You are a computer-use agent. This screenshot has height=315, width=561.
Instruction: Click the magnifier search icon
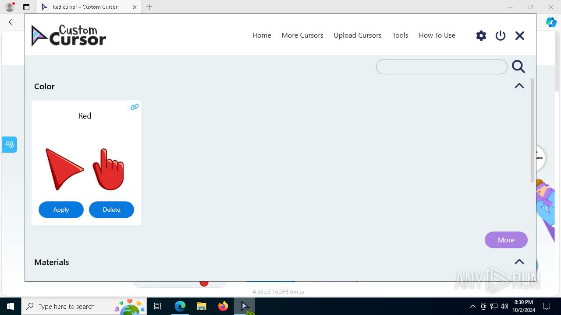[x=518, y=66]
